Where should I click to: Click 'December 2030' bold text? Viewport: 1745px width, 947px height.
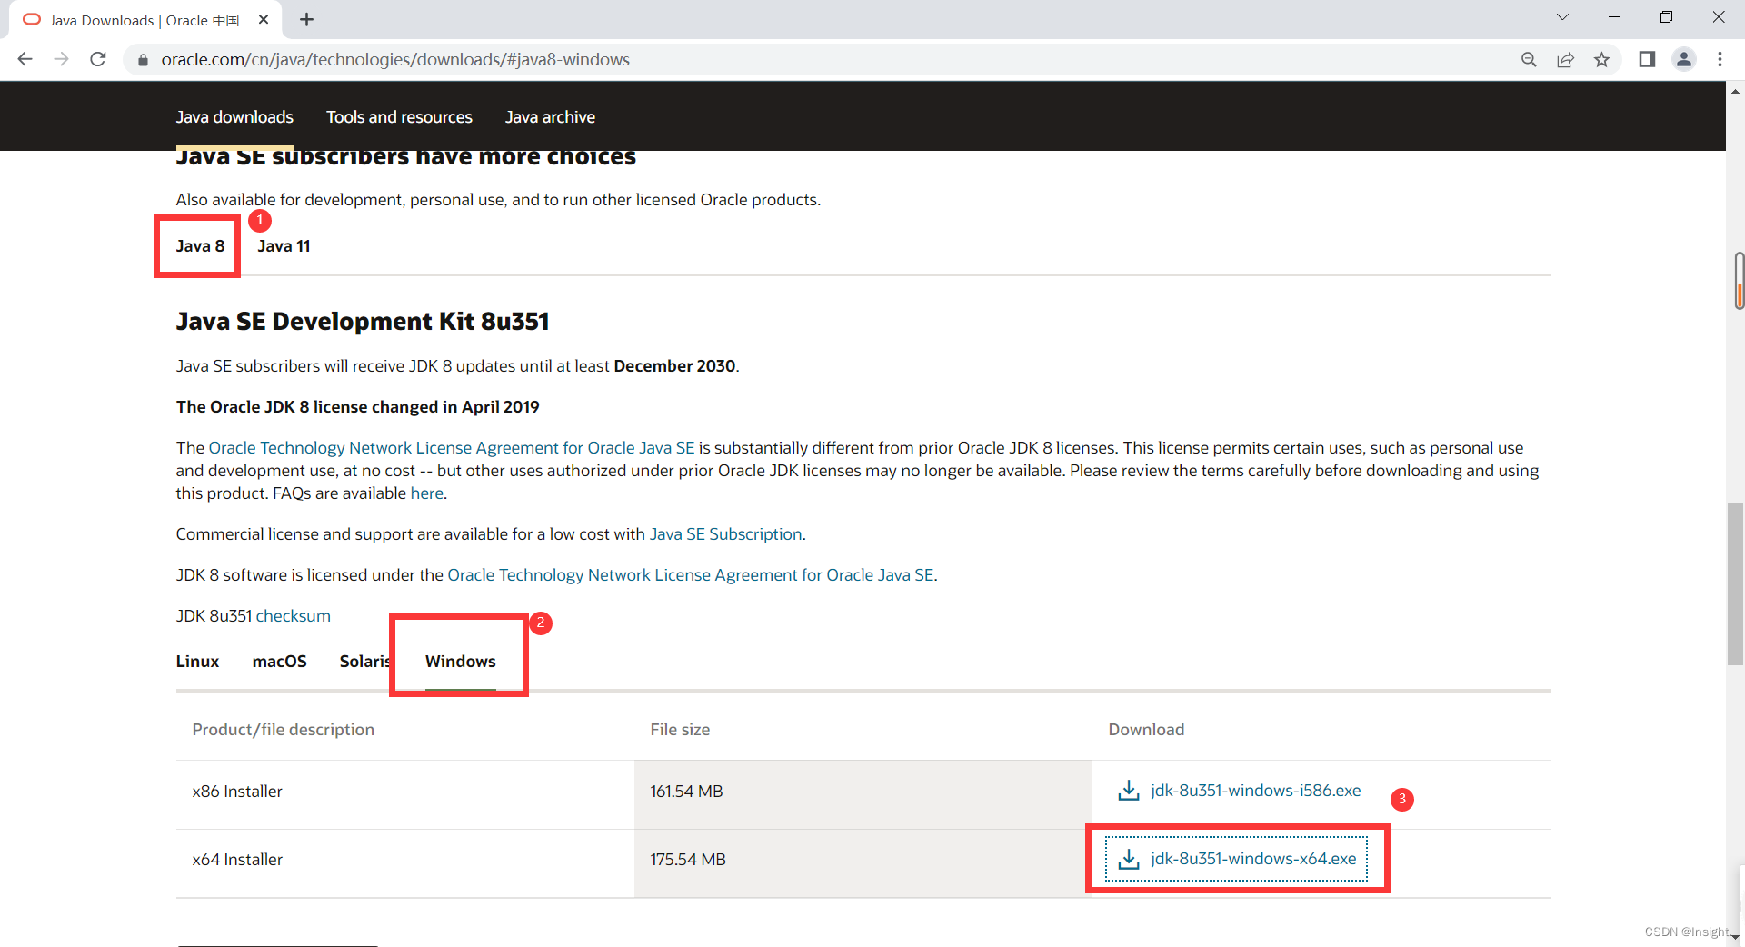[x=674, y=366]
